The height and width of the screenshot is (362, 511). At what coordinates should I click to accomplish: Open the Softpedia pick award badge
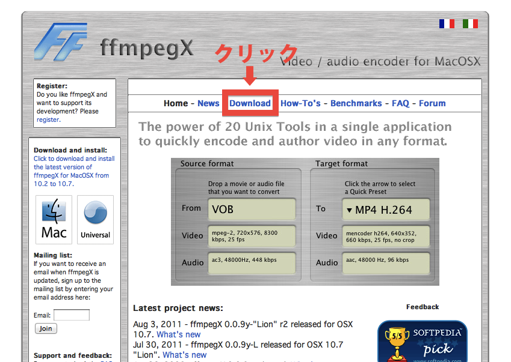tap(423, 341)
